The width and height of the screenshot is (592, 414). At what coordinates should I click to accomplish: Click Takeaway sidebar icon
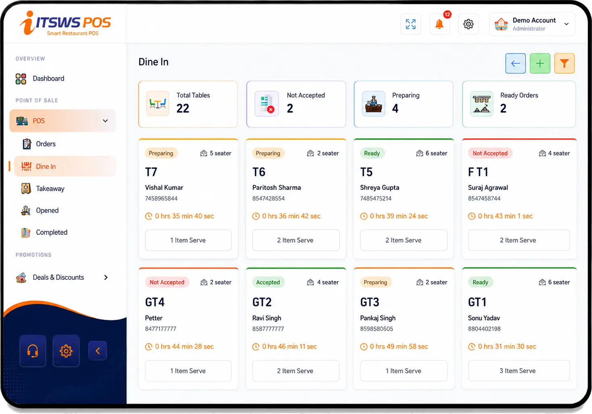(26, 188)
